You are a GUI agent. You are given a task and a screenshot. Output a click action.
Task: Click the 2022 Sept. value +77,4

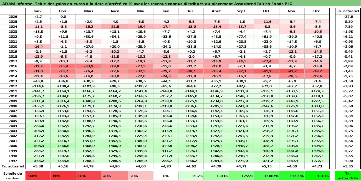tap(241, 37)
